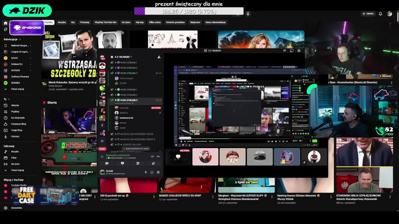Select neextrela user in voice channel

(x=124, y=108)
